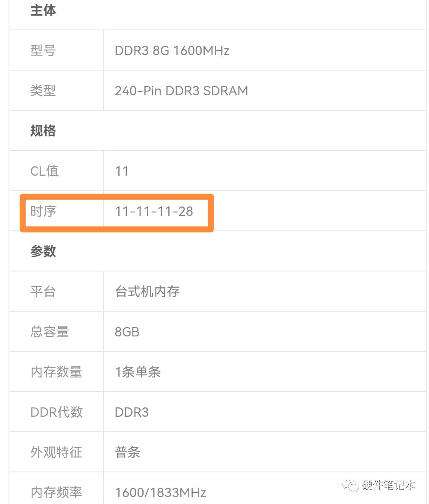Click the 平台 row label
Image resolution: width=429 pixels, height=504 pixels.
point(43,292)
